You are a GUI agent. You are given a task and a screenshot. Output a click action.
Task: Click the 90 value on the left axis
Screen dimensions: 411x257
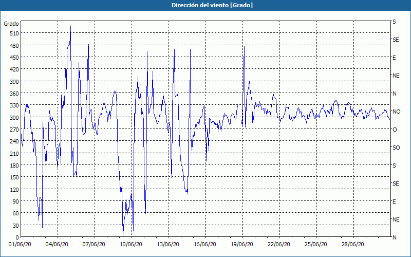click(16, 201)
